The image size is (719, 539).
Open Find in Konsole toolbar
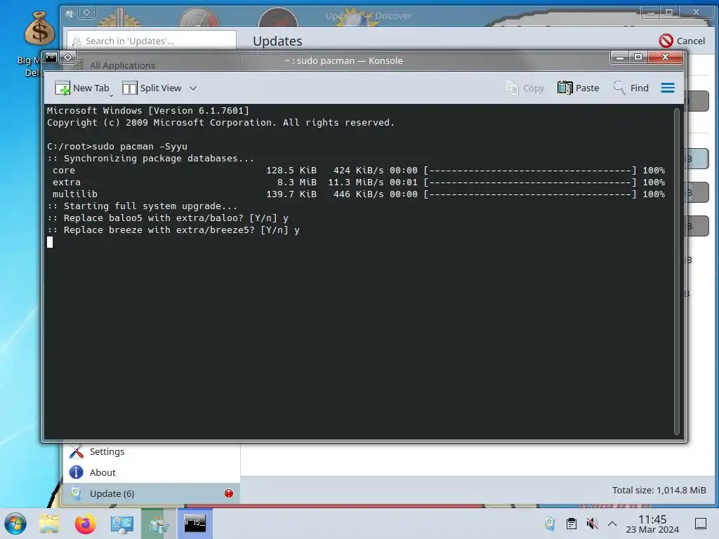[631, 88]
